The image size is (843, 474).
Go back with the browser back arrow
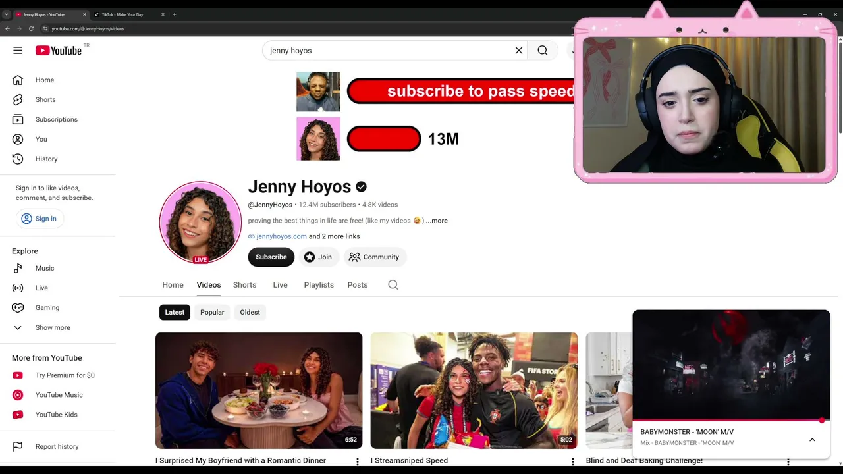[7, 28]
